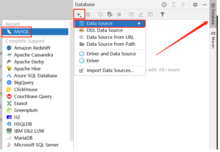This screenshot has height=152, width=220.
Task: Click the crosshair Select Opened File icon
Action: pyautogui.click(x=164, y=5)
